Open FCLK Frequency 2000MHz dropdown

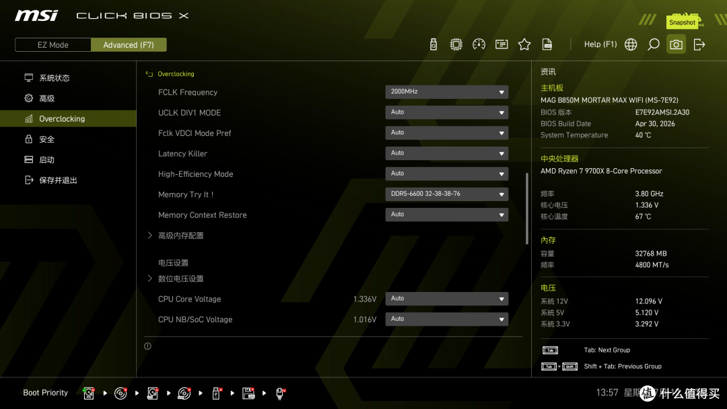446,91
